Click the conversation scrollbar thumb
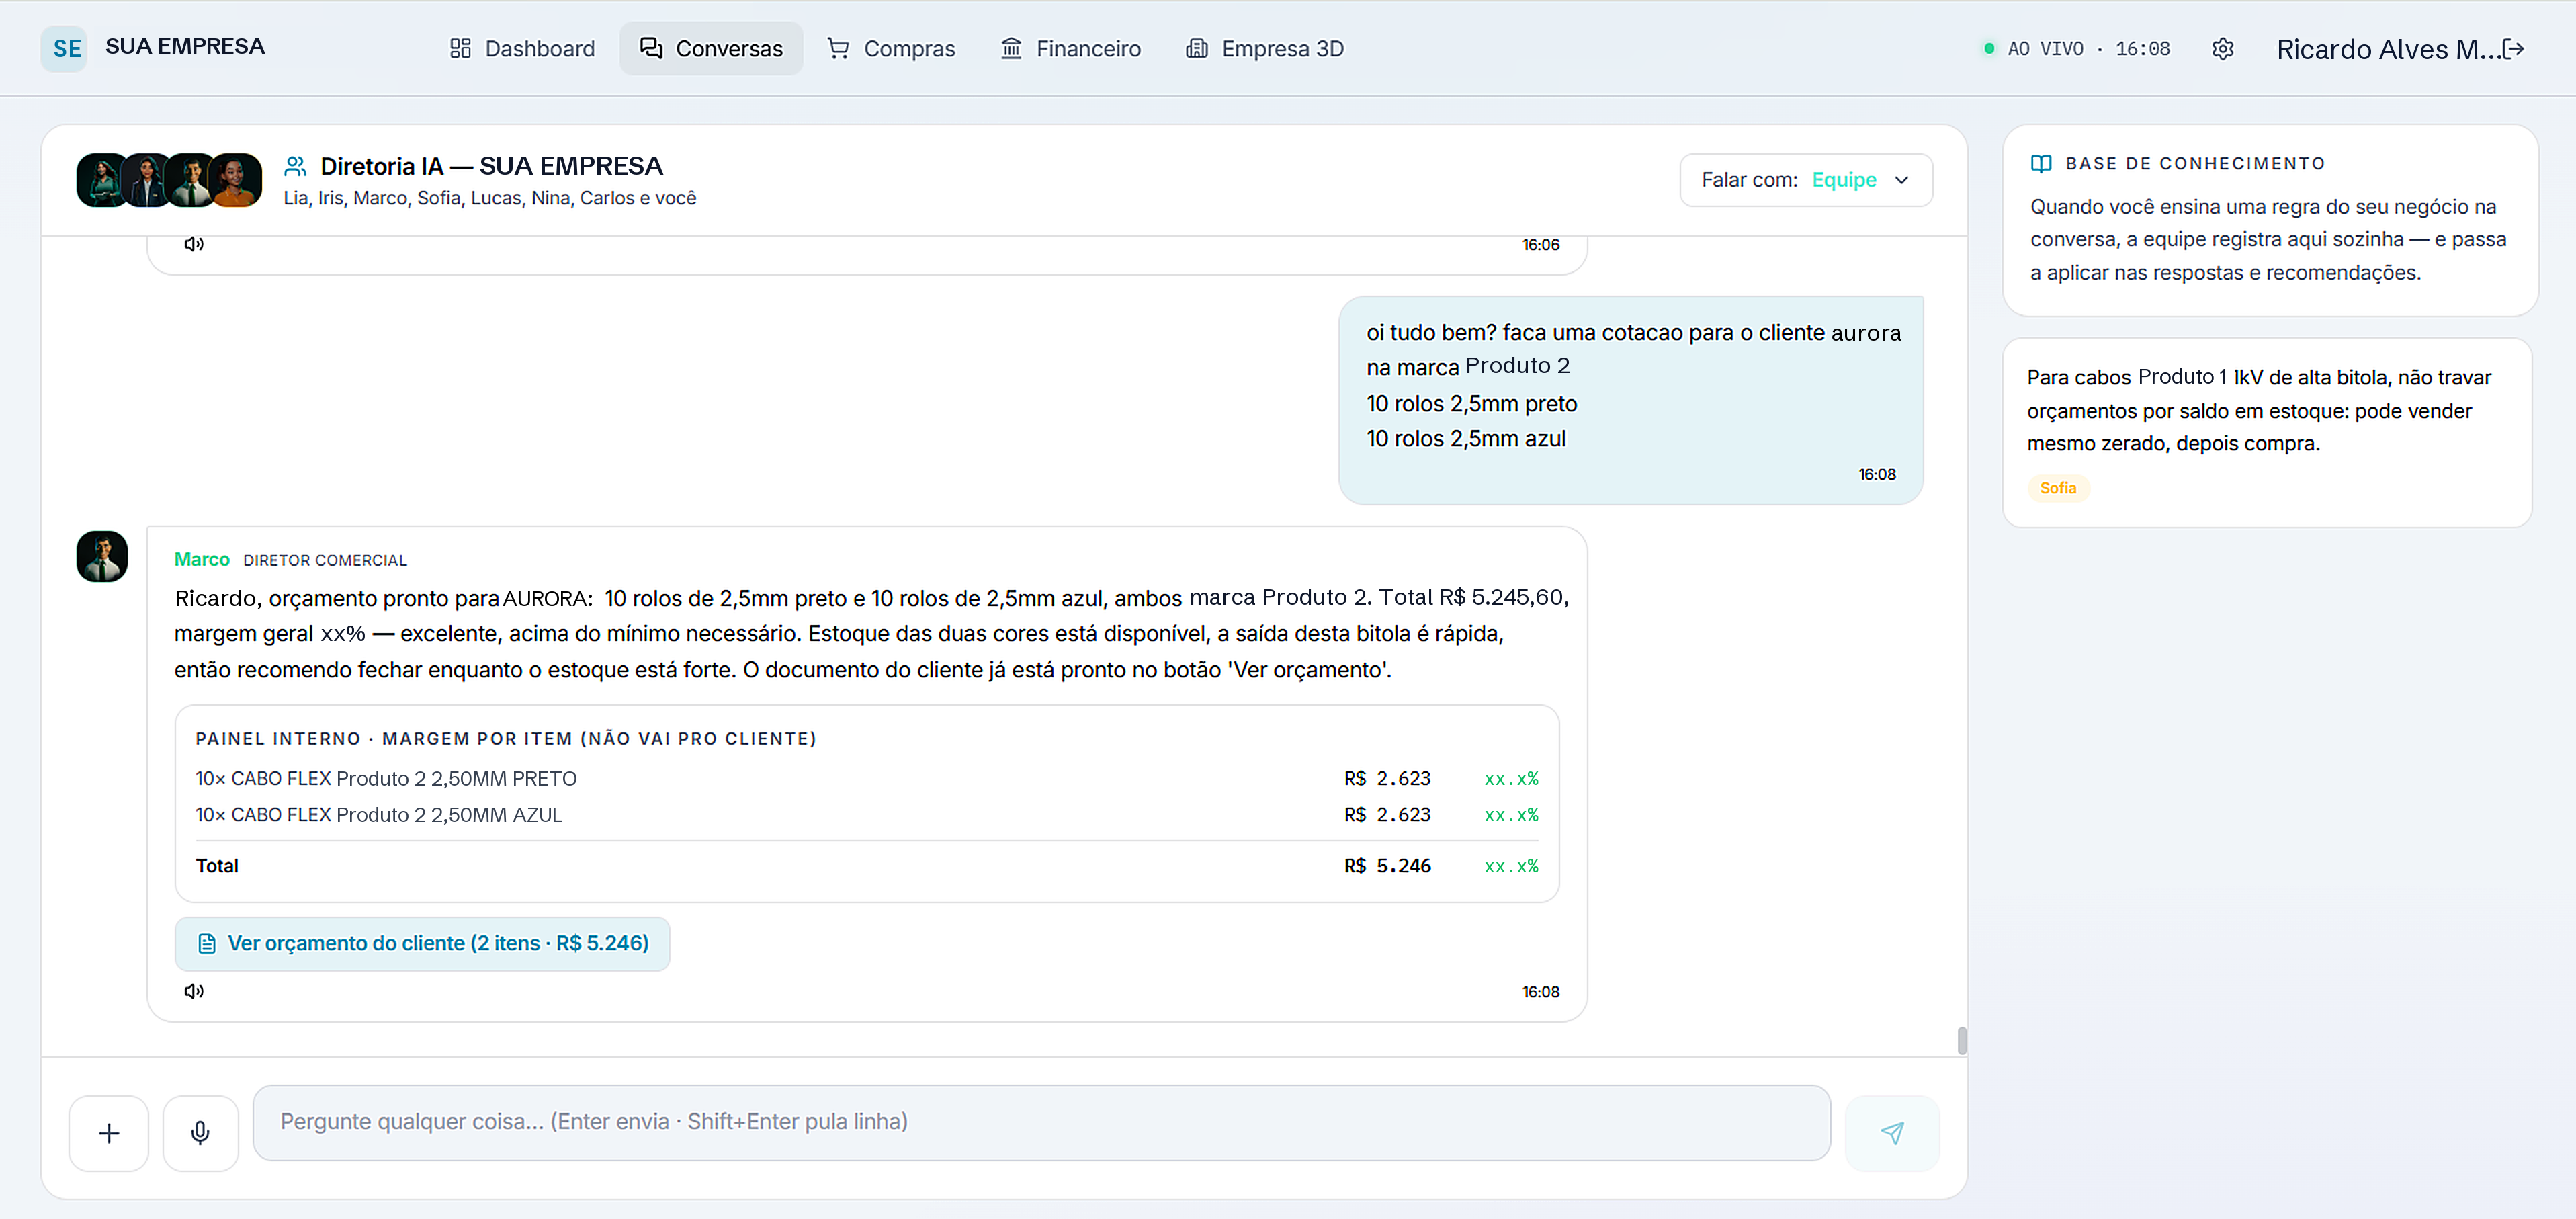This screenshot has width=2576, height=1219. [x=1962, y=1041]
